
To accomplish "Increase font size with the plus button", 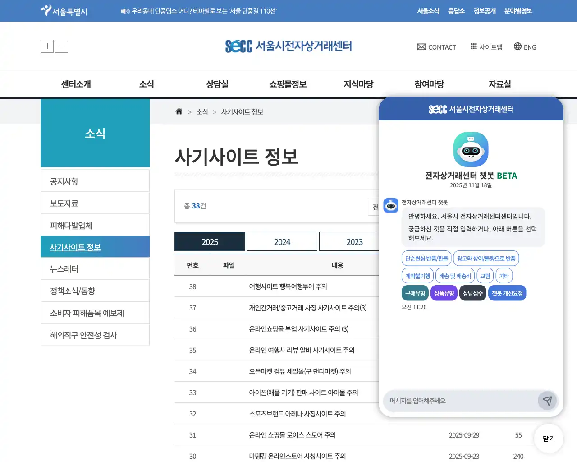I will click(47, 46).
